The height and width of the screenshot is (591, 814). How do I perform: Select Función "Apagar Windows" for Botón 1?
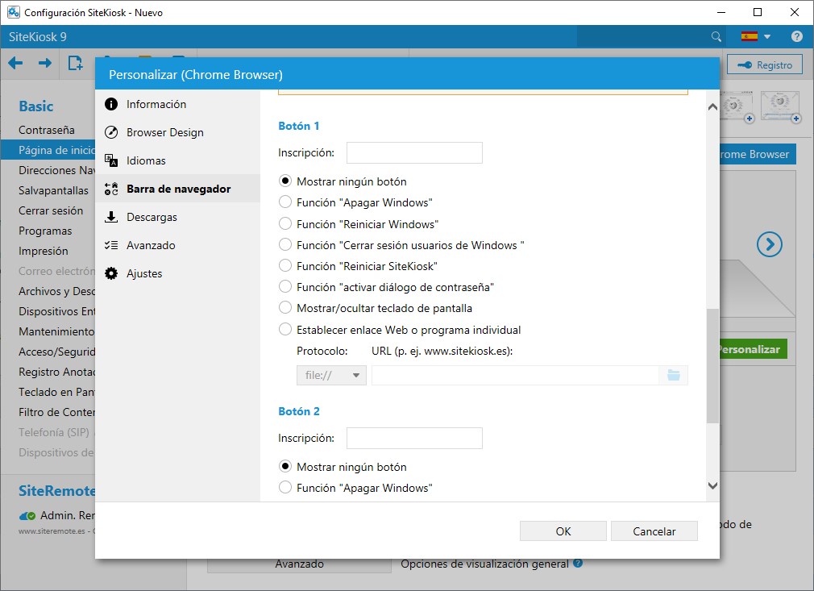[284, 203]
